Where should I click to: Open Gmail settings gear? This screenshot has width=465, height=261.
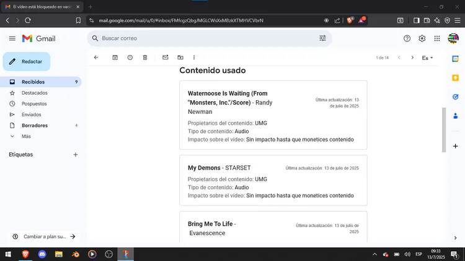[x=422, y=38]
